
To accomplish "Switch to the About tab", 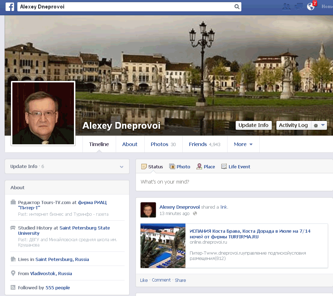I will (130, 144).
